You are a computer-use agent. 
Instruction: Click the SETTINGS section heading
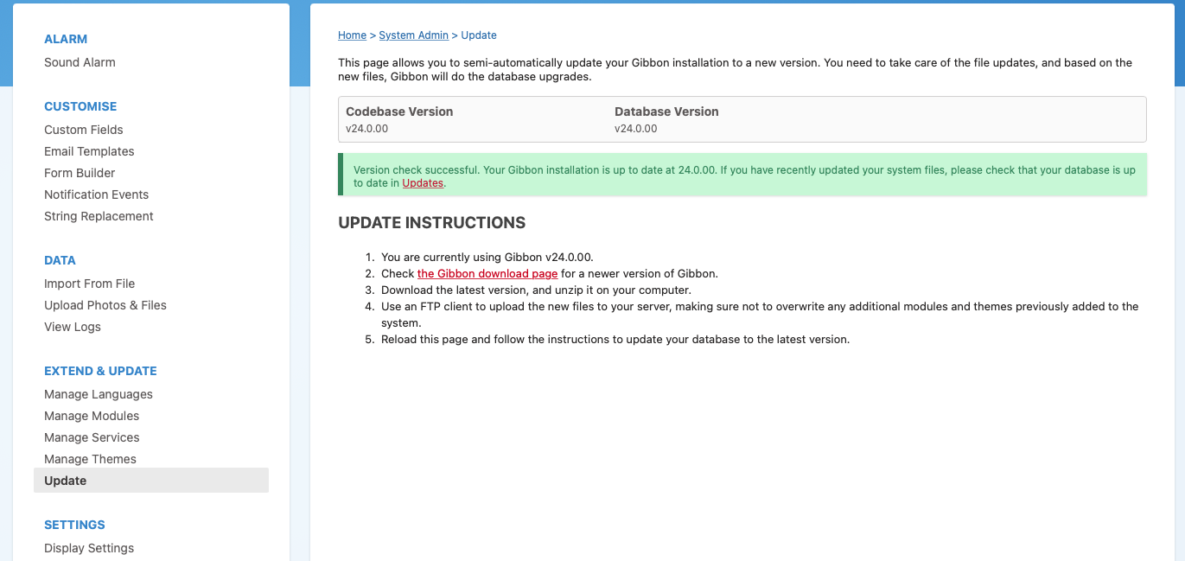click(x=74, y=525)
